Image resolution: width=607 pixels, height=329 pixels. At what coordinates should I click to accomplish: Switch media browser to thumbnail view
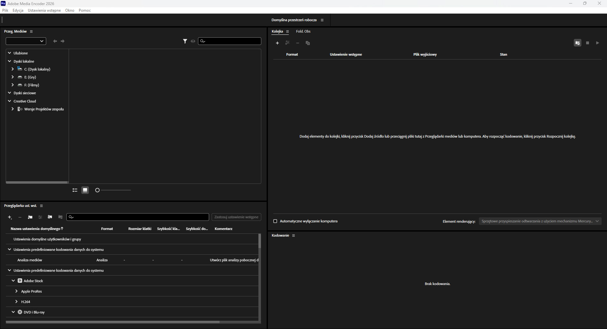(85, 190)
